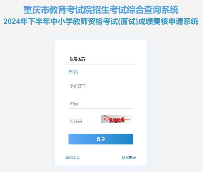The height and width of the screenshot is (172, 203).
Task: Follow the 返回上页 link
Action: [73, 157]
